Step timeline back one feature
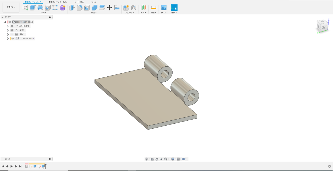333x171 pixels. point(7,166)
